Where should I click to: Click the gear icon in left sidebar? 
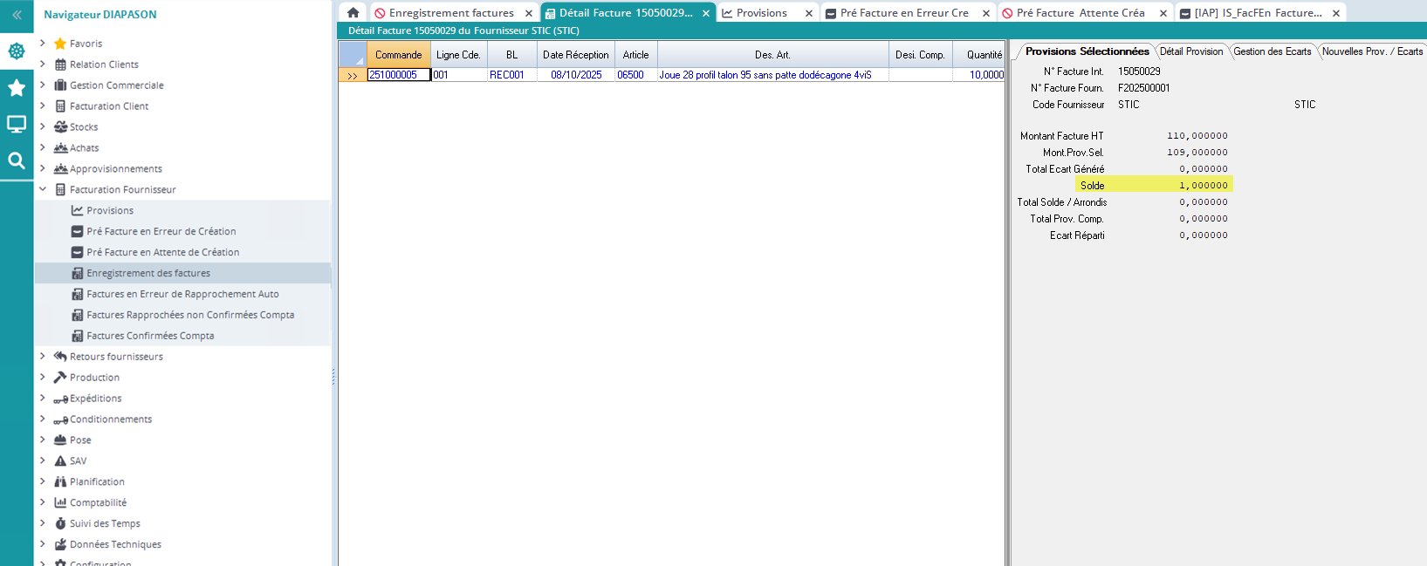pyautogui.click(x=17, y=51)
